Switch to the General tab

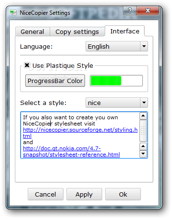click(x=32, y=32)
